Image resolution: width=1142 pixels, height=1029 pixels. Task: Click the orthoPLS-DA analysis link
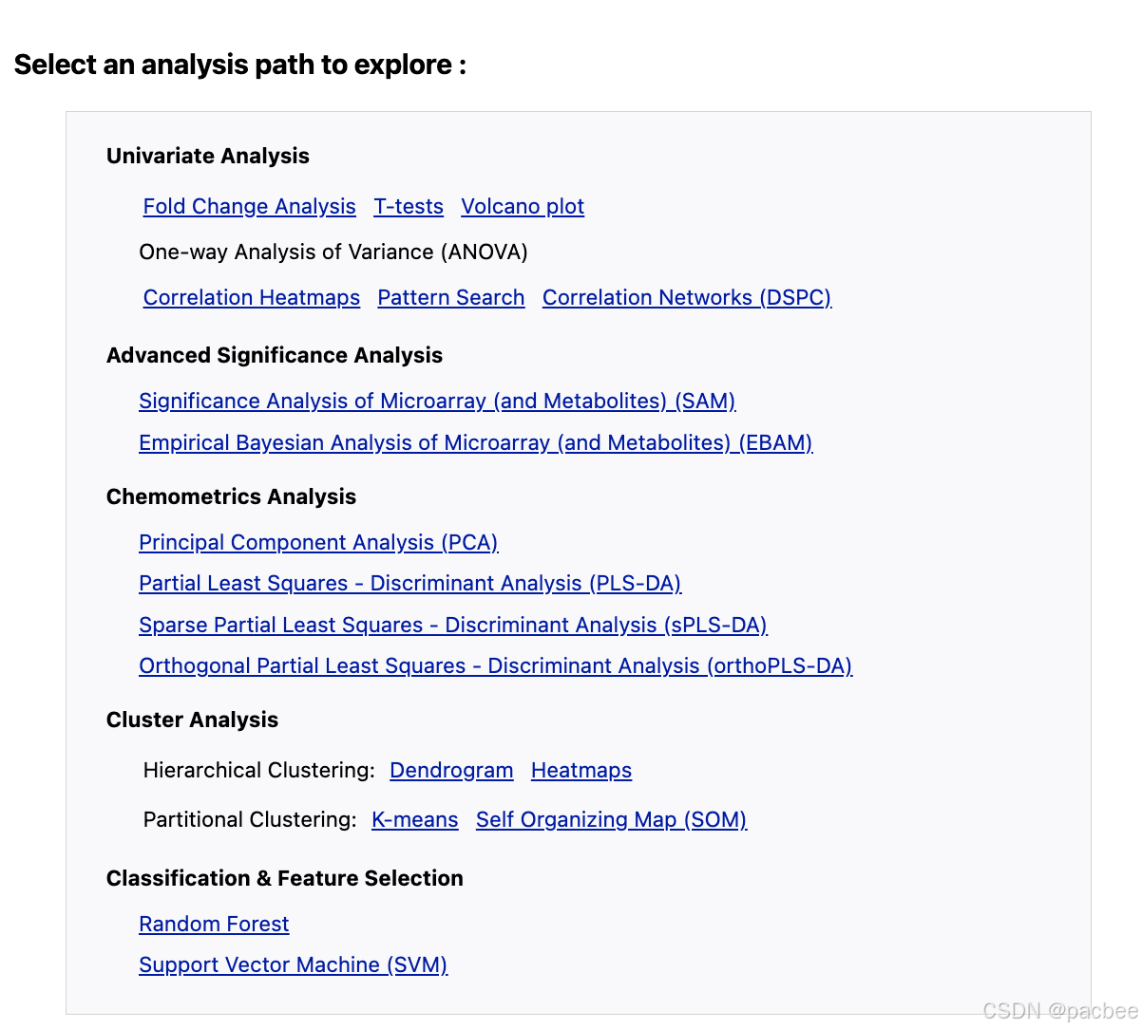tap(495, 666)
